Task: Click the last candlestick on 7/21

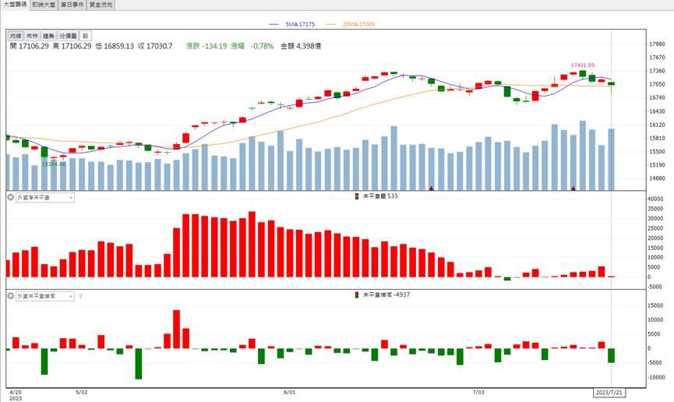Action: pyautogui.click(x=611, y=84)
